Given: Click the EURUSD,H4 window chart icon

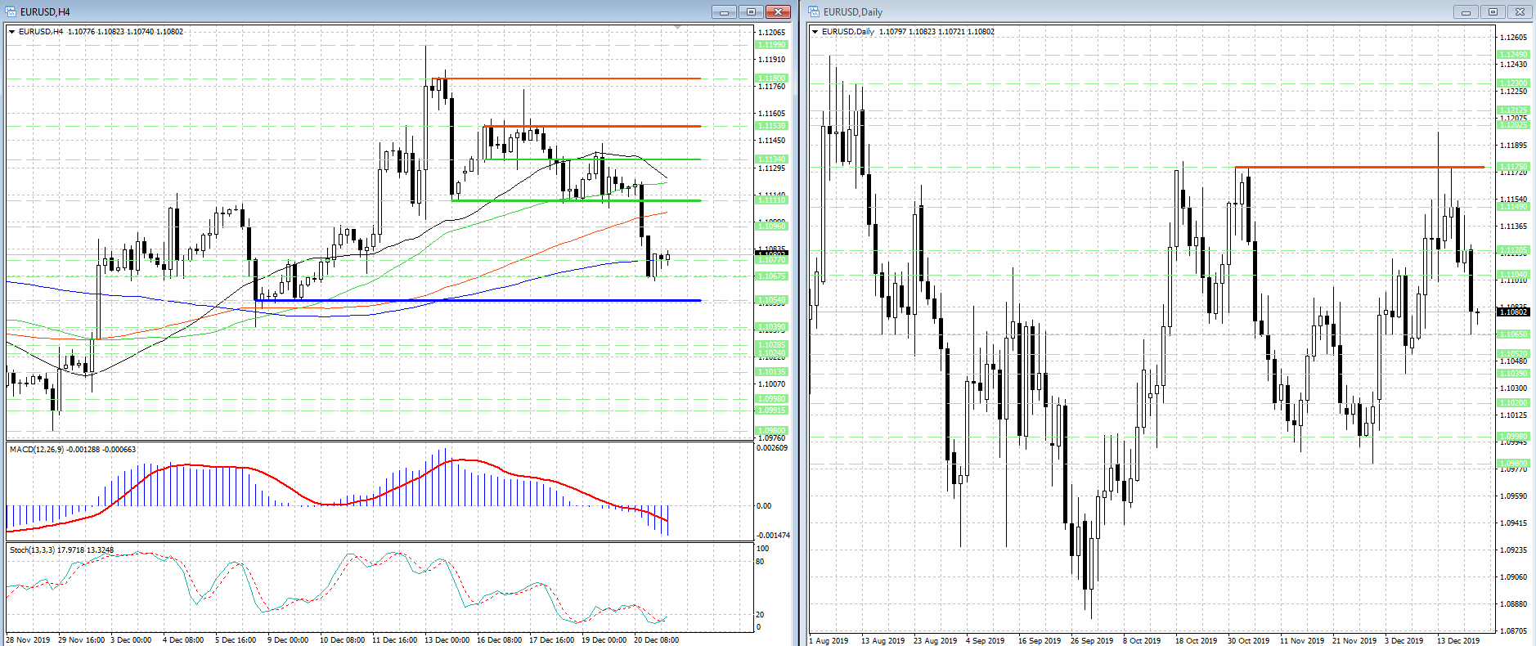Looking at the screenshot, I should tap(11, 11).
